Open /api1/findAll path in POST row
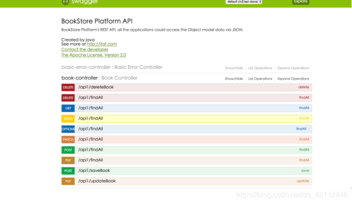The image size is (352, 203). point(91,150)
